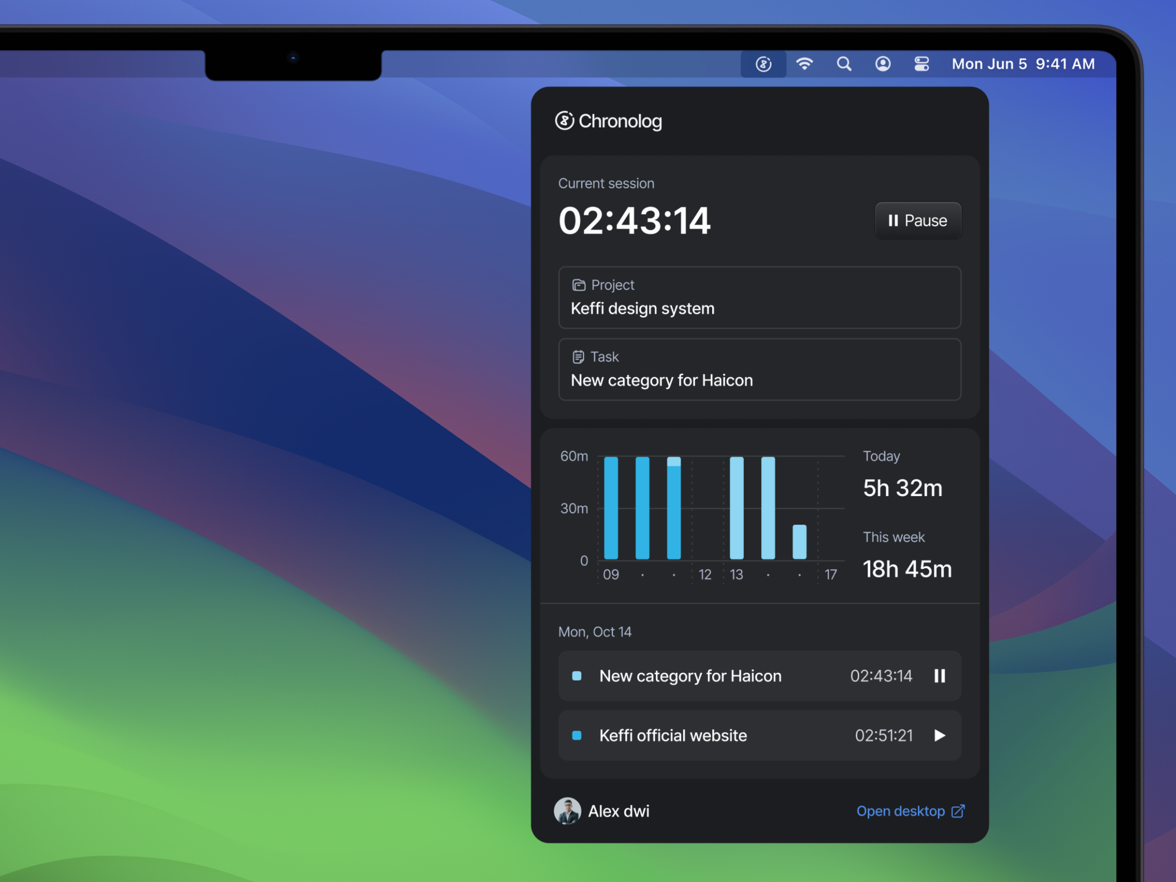Viewport: 1176px width, 882px height.
Task: Click the Project folder icon
Action: pos(578,285)
